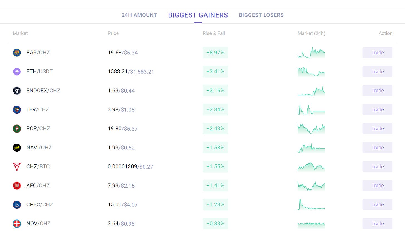The width and height of the screenshot is (405, 237).
Task: Click Trade button for CPFC/CHZ
Action: pos(377,204)
